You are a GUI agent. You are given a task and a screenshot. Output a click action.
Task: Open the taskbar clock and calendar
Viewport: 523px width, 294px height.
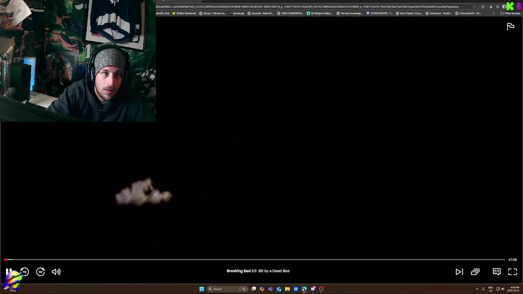click(514, 289)
